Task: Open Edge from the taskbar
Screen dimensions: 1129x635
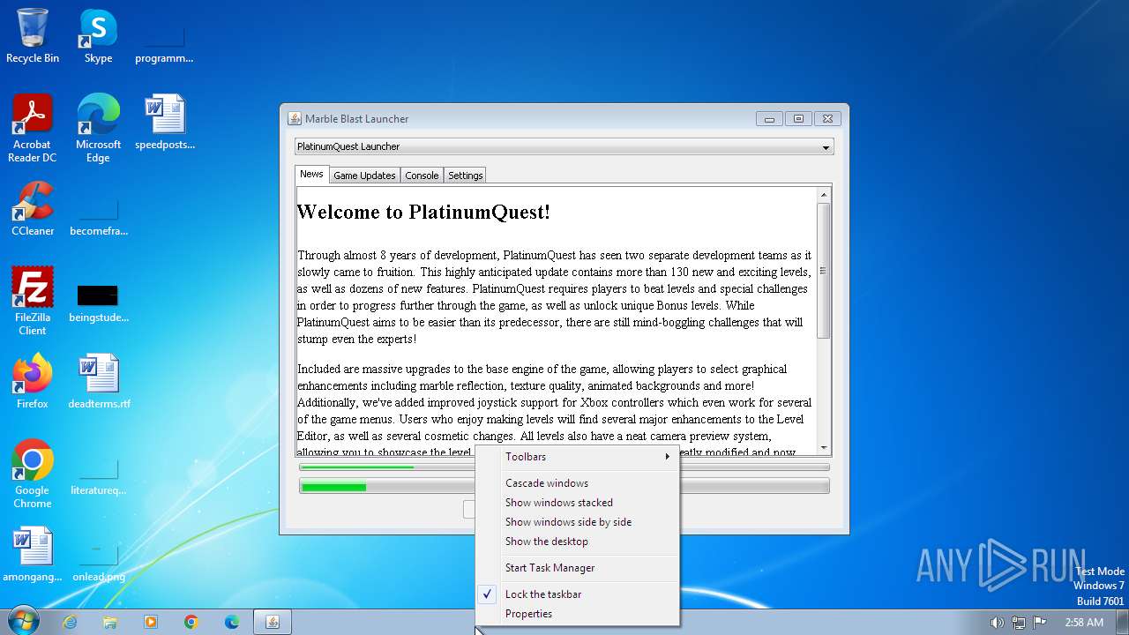Action: pyautogui.click(x=232, y=622)
